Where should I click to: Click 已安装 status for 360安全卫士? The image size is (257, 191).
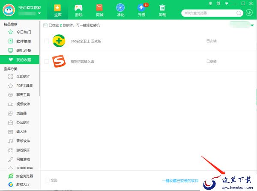(212, 41)
